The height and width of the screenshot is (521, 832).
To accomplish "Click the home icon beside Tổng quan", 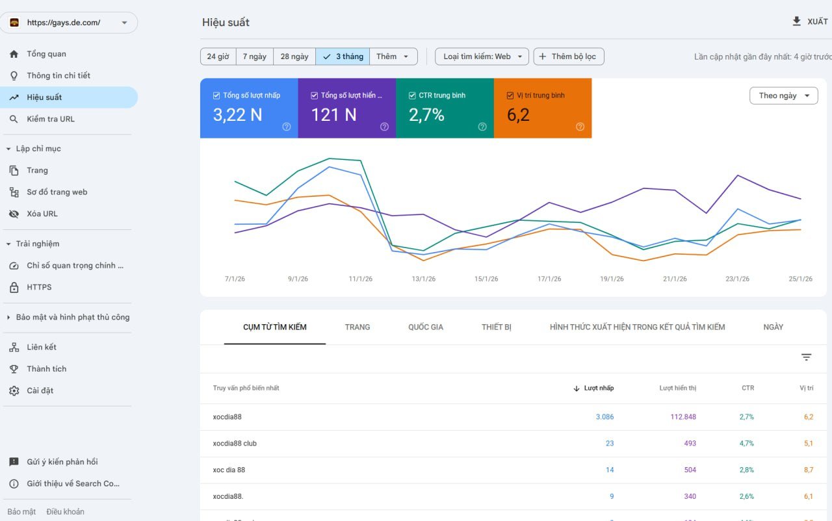I will coord(14,54).
